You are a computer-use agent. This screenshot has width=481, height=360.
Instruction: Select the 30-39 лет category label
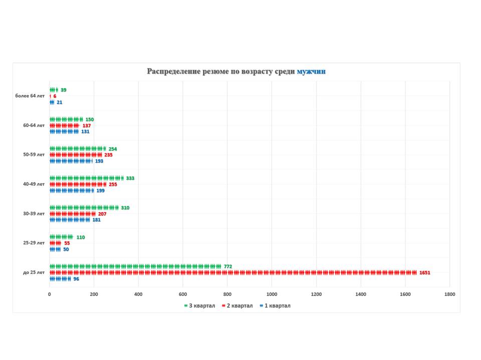[34, 213]
